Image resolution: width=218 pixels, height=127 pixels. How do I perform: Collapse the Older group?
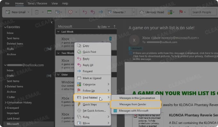(x=58, y=75)
